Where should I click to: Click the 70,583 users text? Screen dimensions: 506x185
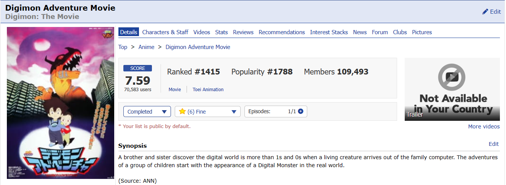[x=137, y=90]
